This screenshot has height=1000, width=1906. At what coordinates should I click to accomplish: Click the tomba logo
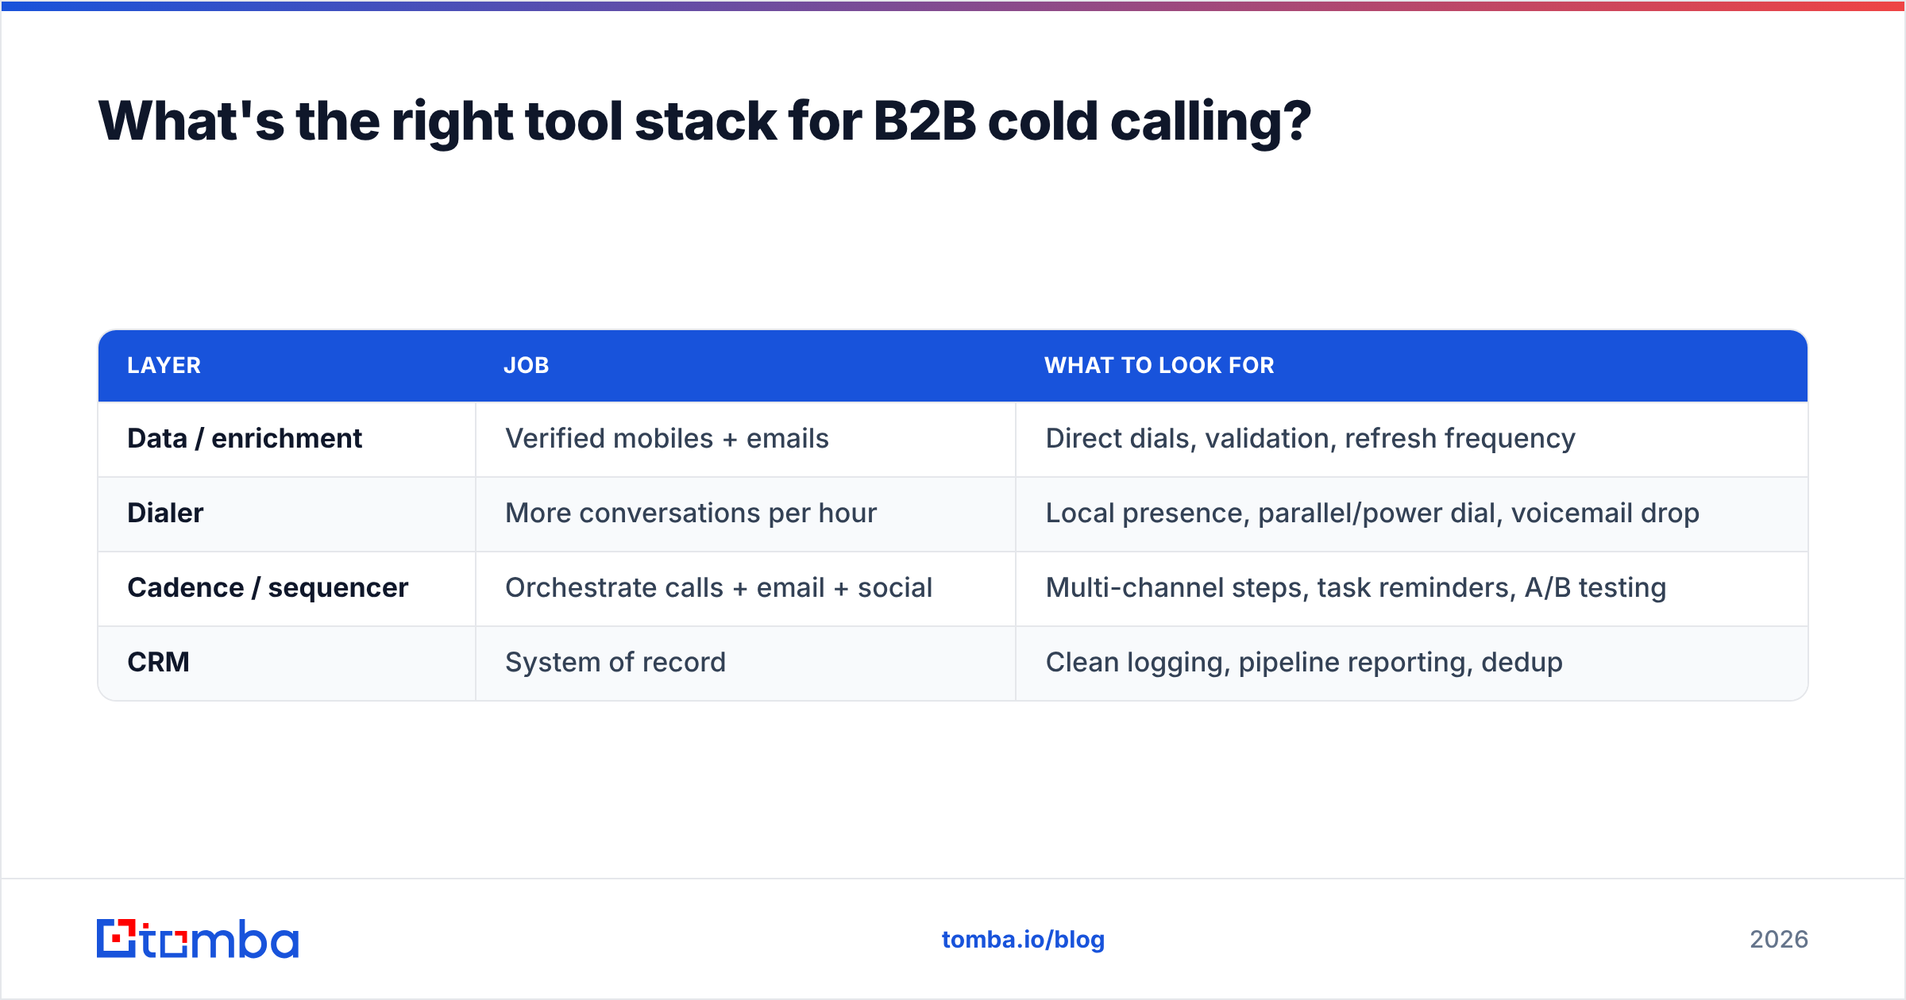(x=198, y=939)
